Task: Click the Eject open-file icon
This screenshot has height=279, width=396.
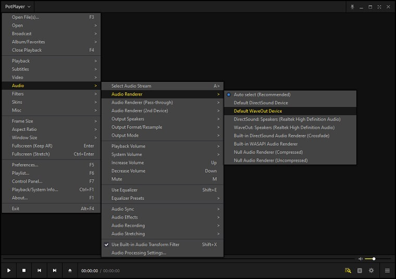Action: click(70, 271)
